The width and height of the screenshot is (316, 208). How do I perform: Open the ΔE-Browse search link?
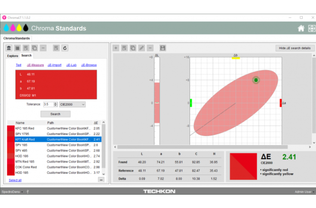(x=89, y=65)
